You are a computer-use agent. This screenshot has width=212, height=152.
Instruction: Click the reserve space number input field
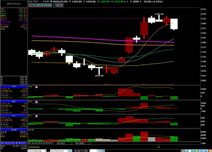[93, 151]
